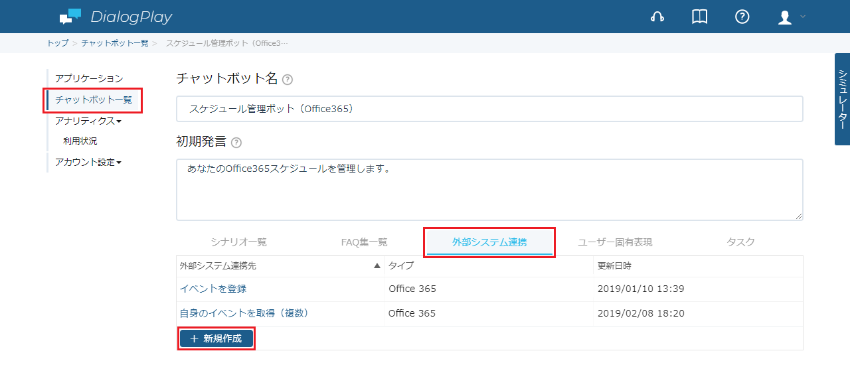Grab the 初期発言 textarea resize handle

(798, 216)
